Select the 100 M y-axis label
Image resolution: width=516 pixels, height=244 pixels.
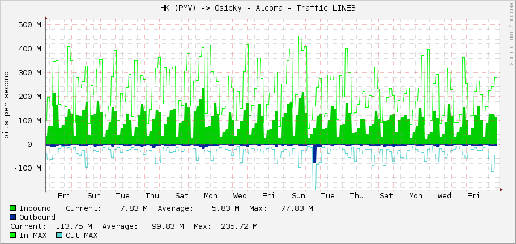[29, 120]
